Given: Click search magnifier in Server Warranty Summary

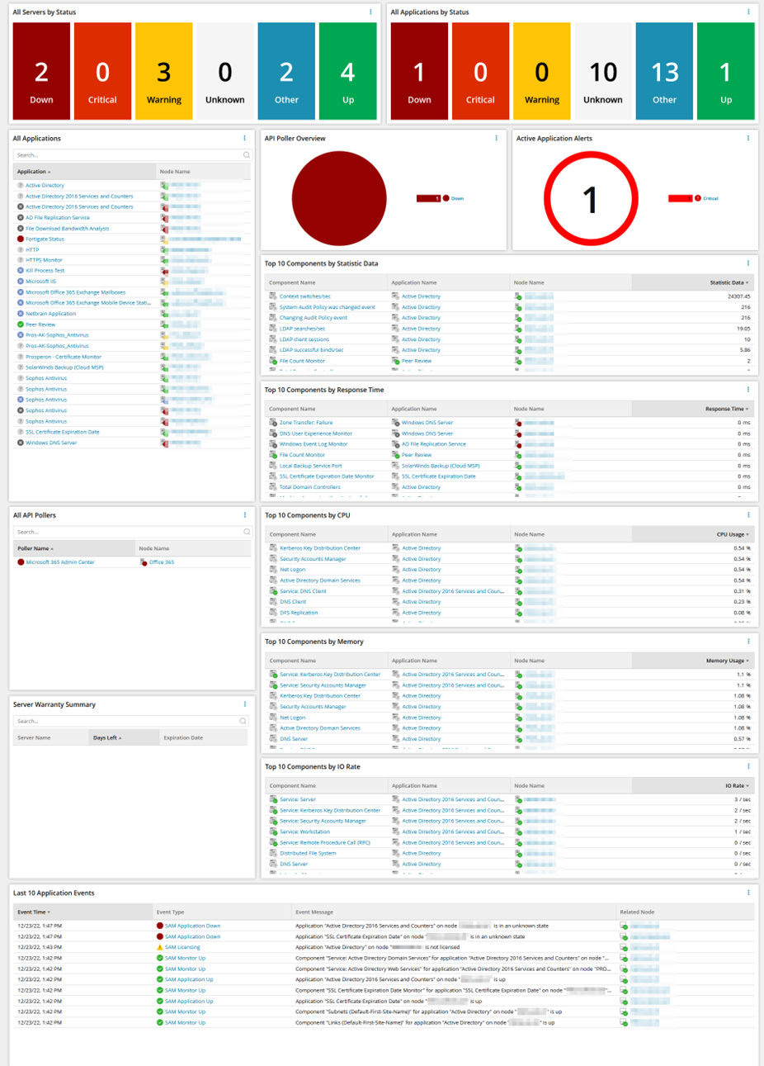Looking at the screenshot, I should pos(243,721).
